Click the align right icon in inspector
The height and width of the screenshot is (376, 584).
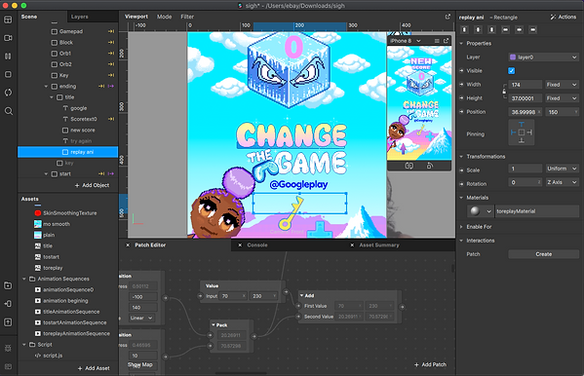click(x=533, y=30)
